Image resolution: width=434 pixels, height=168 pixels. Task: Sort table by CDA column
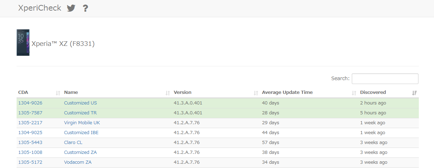click(39, 92)
